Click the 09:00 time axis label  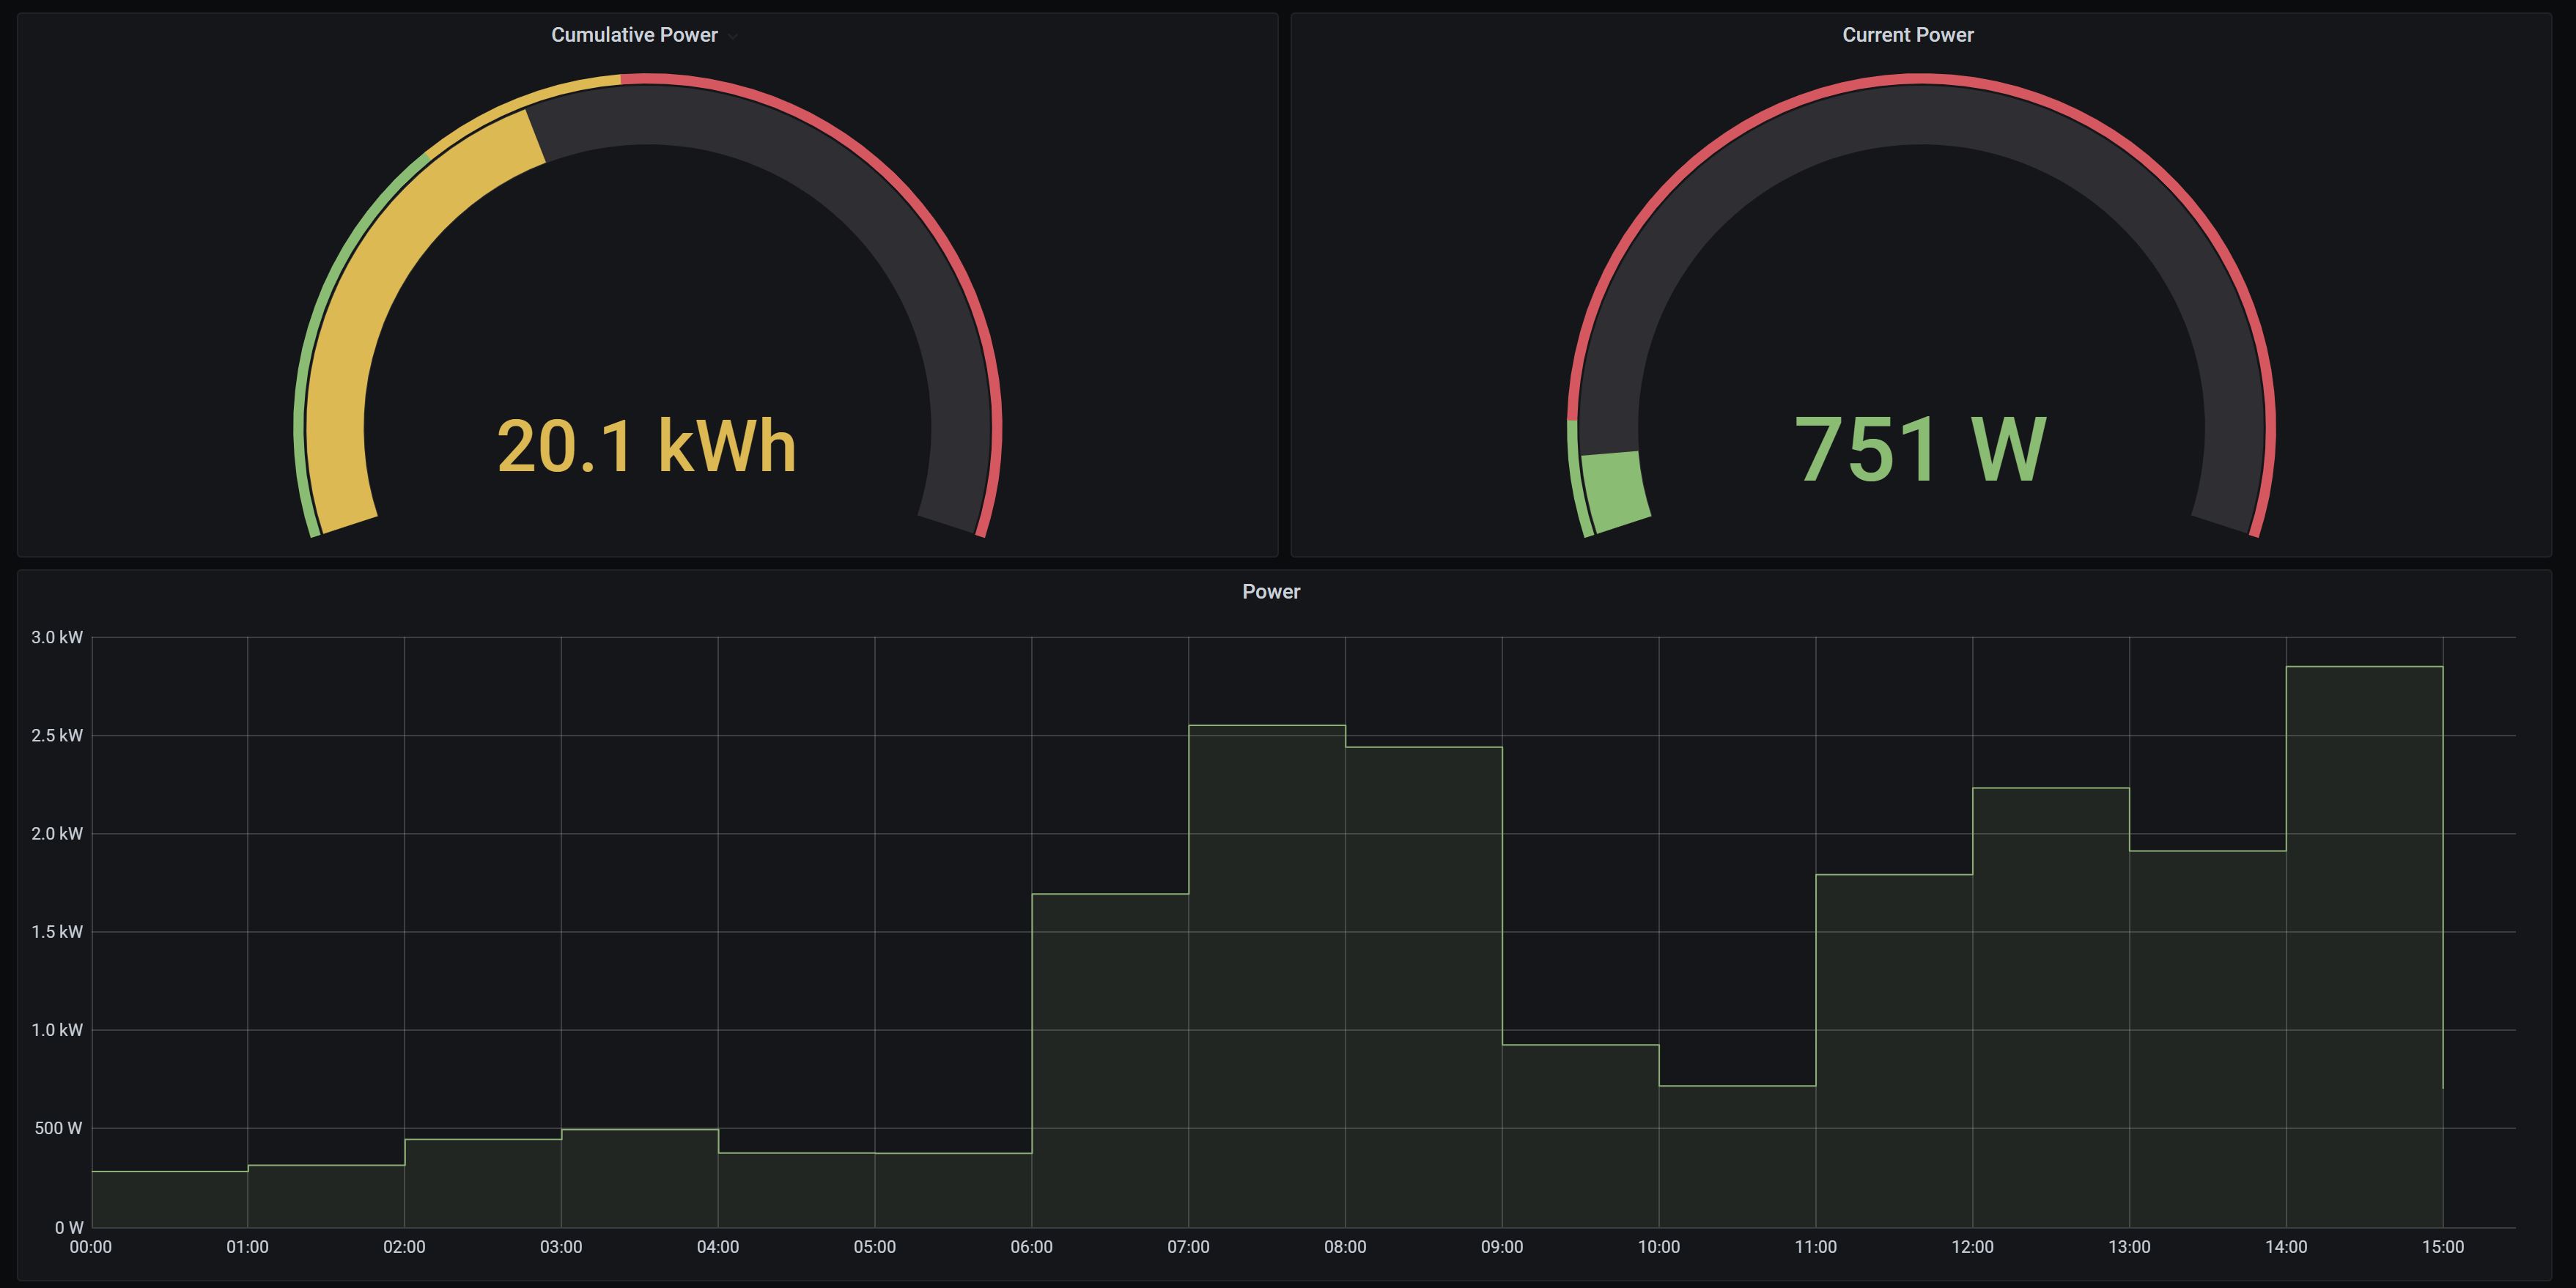click(x=1502, y=1247)
